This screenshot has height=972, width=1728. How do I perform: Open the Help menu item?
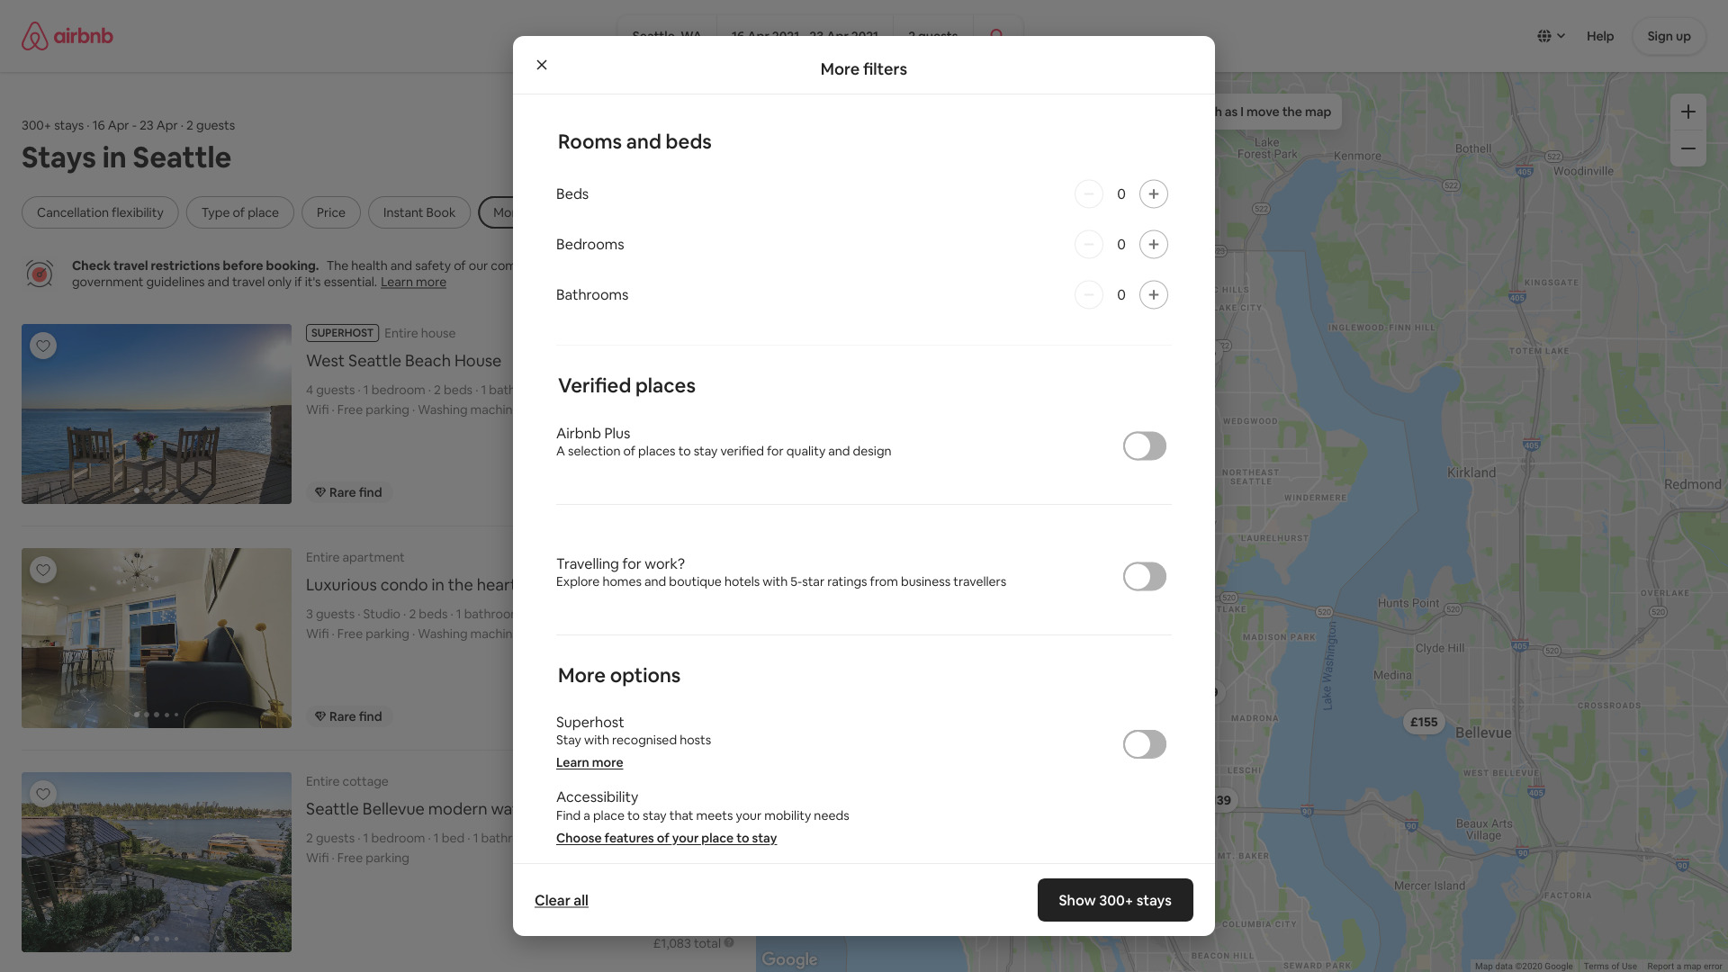[x=1599, y=36]
